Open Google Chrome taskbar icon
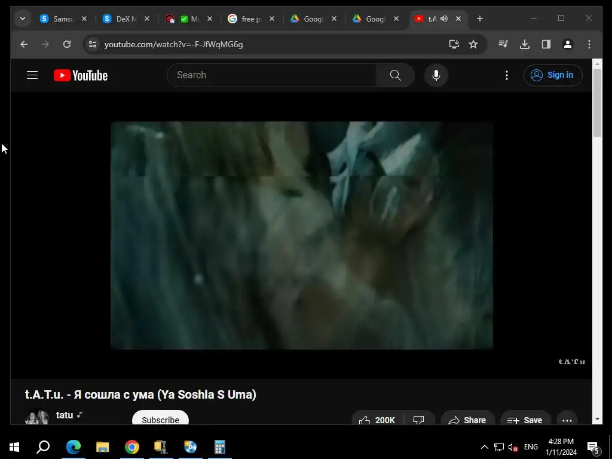 click(x=132, y=447)
